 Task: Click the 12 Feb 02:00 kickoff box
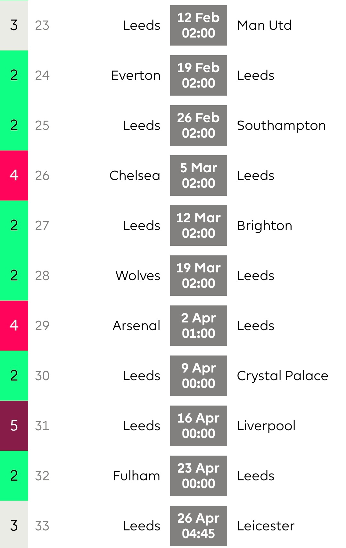pyautogui.click(x=198, y=25)
